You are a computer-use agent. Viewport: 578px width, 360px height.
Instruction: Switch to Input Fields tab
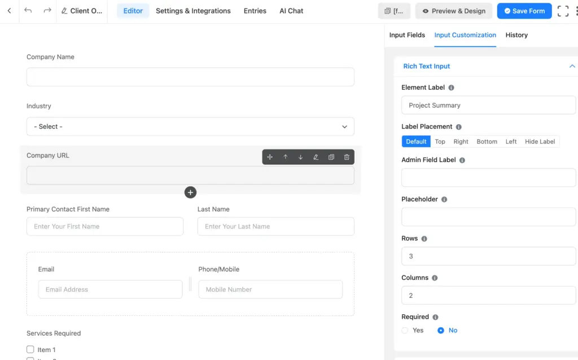click(407, 35)
